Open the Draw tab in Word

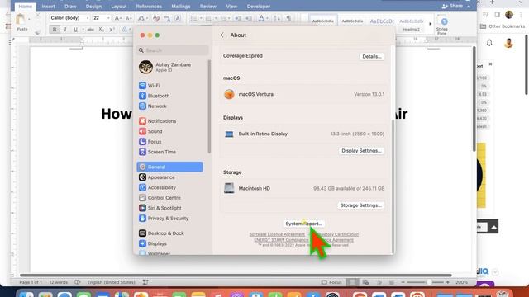coord(70,7)
